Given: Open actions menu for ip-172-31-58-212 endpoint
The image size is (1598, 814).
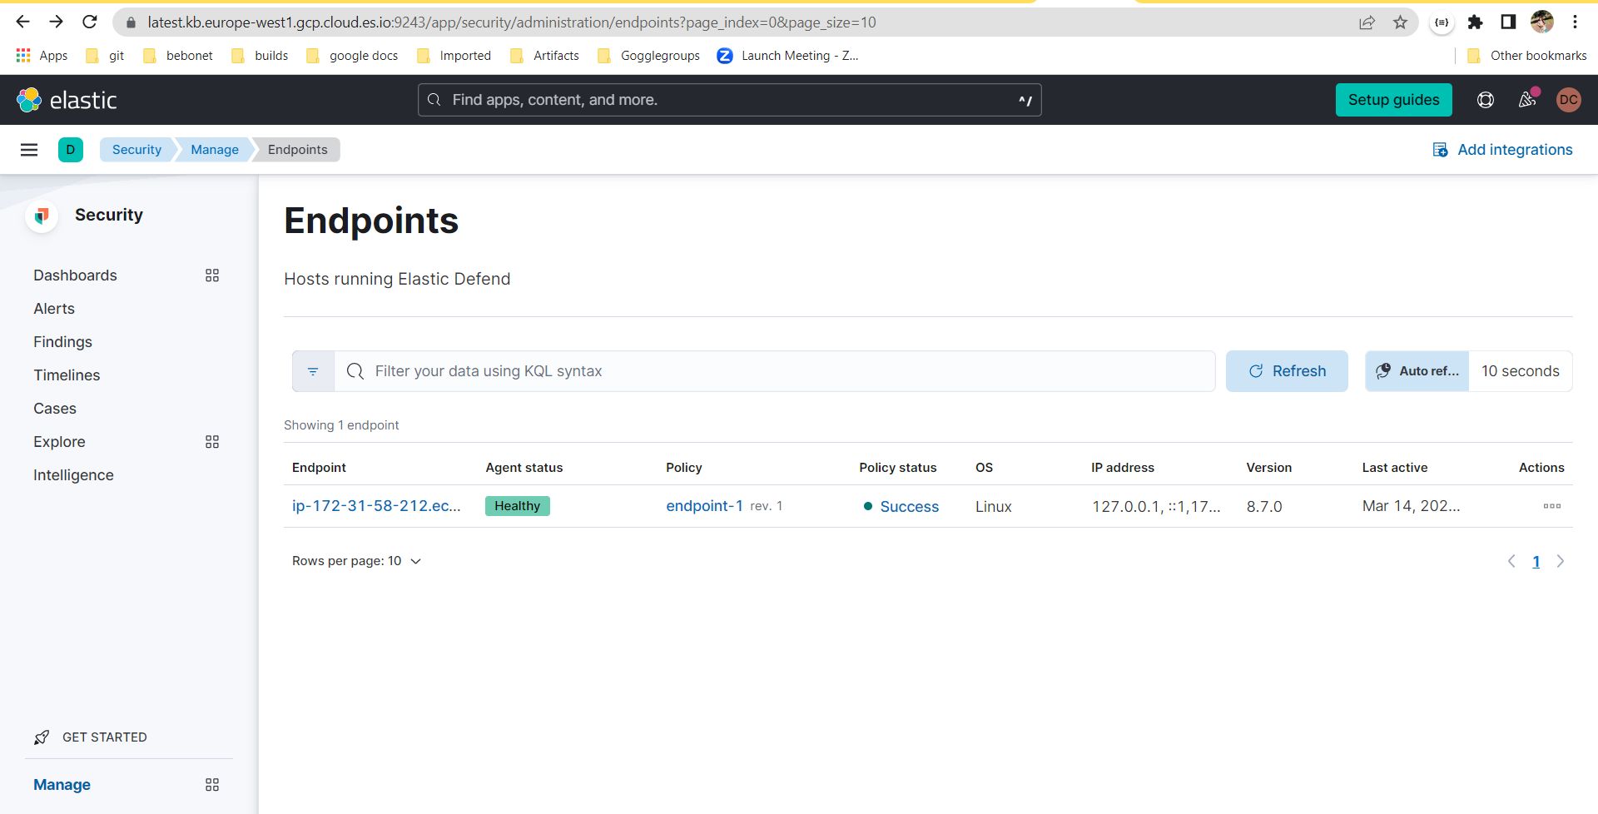Looking at the screenshot, I should tap(1553, 505).
